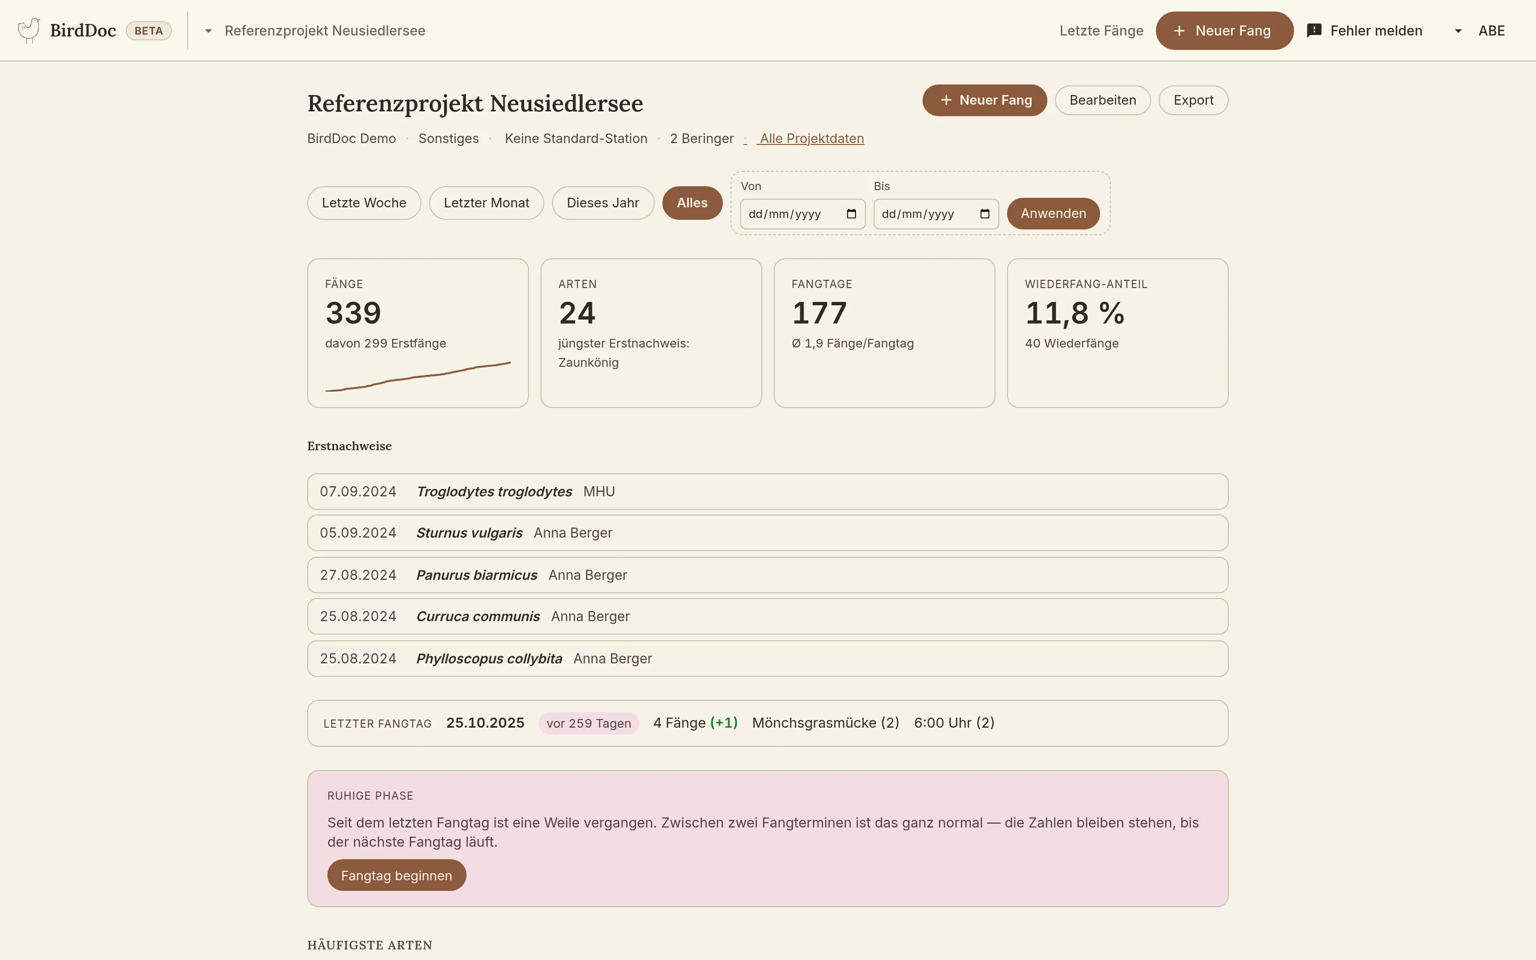Click 'Mönchsgrasmücke (2)' text
The image size is (1536, 960).
coord(825,723)
